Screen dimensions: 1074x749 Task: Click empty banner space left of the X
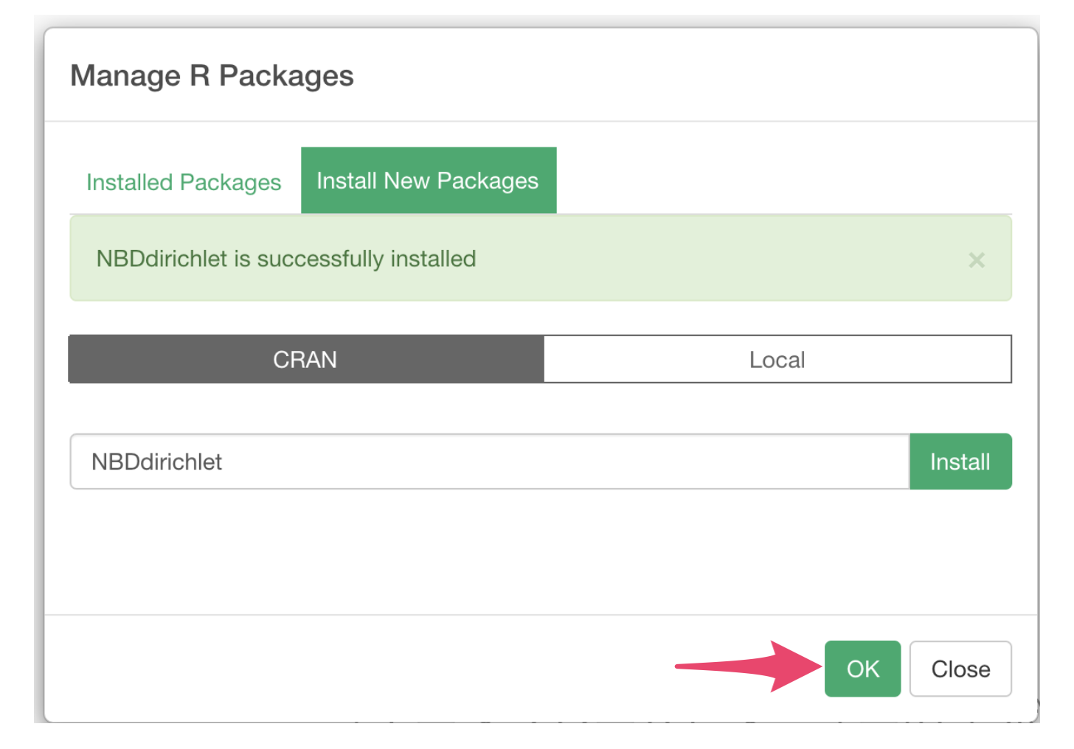pyautogui.click(x=738, y=259)
